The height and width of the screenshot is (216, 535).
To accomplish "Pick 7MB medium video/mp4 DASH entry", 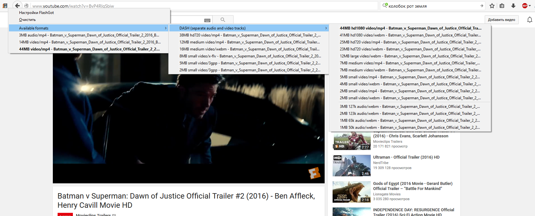I will click(x=410, y=63).
